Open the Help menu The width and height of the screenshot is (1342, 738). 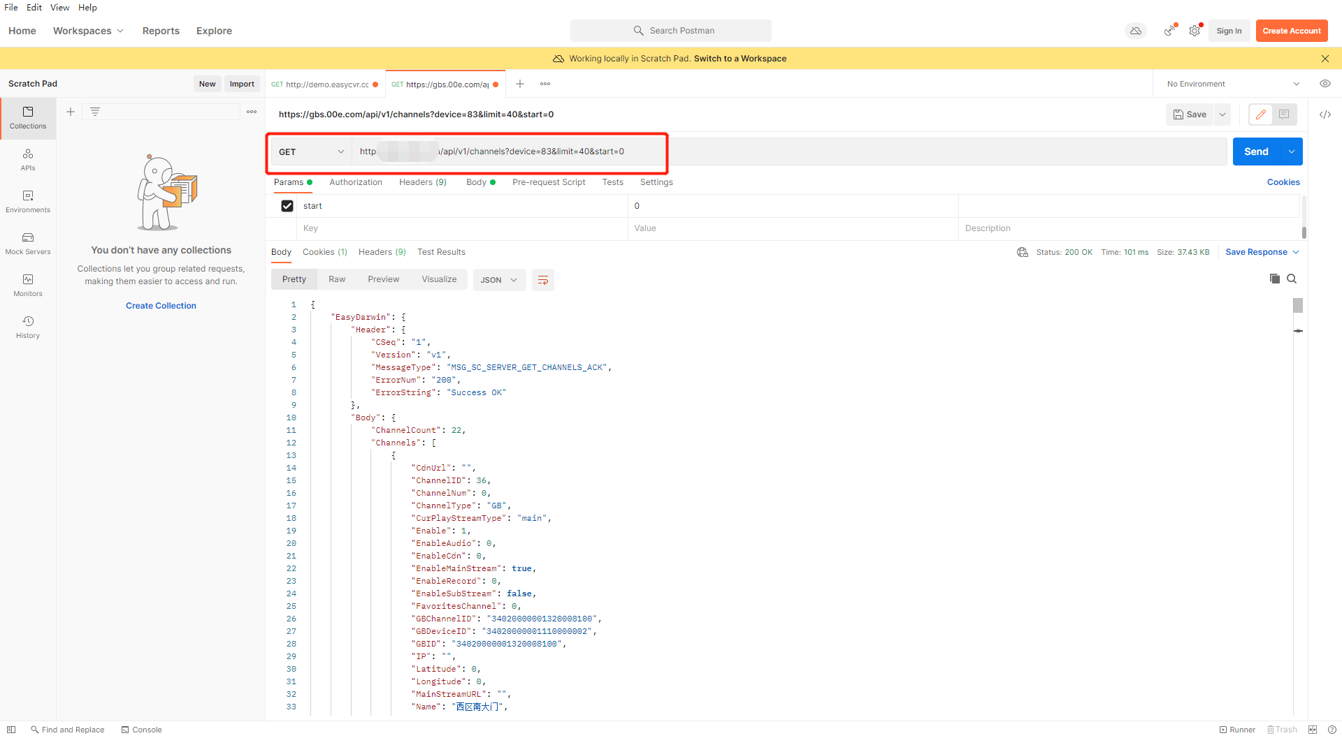click(87, 8)
